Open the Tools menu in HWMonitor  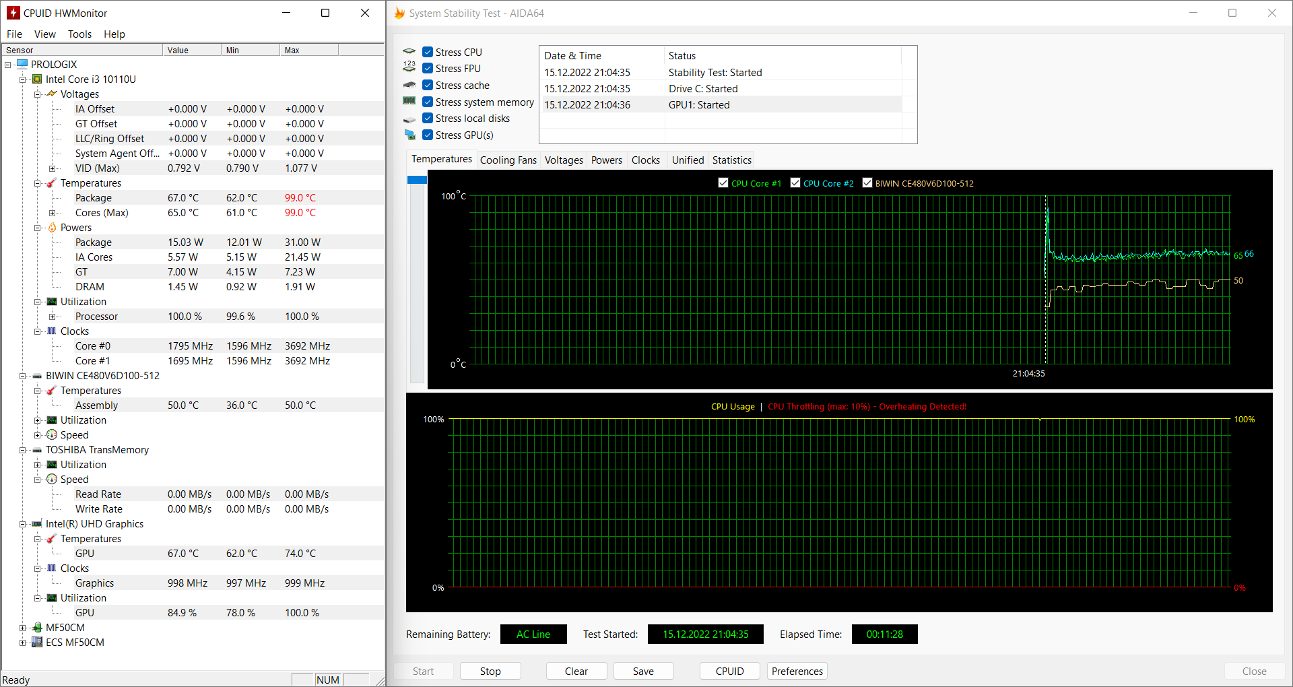pos(79,34)
